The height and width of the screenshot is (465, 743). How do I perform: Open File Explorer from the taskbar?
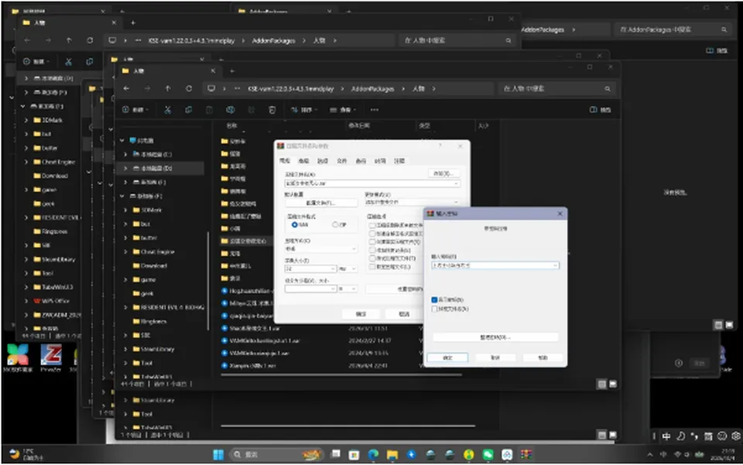pos(392,455)
